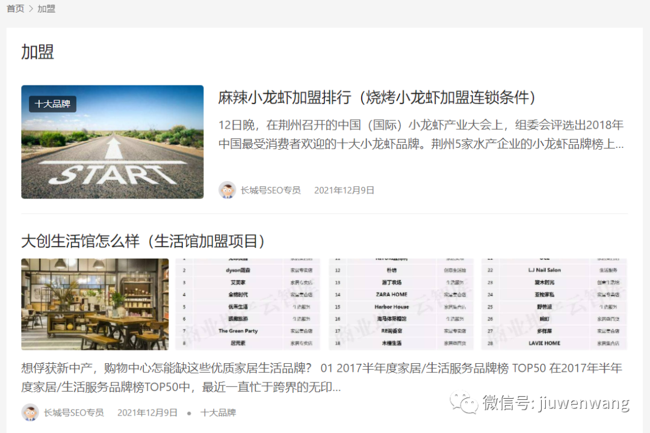Click the coffee shop interior photo
The height and width of the screenshot is (433, 650).
[x=94, y=304]
